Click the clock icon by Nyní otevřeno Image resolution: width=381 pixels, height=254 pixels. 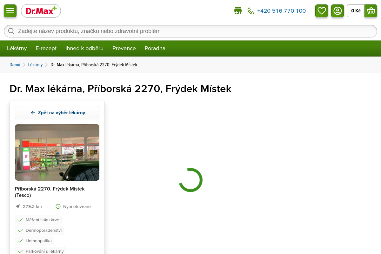coord(58,206)
